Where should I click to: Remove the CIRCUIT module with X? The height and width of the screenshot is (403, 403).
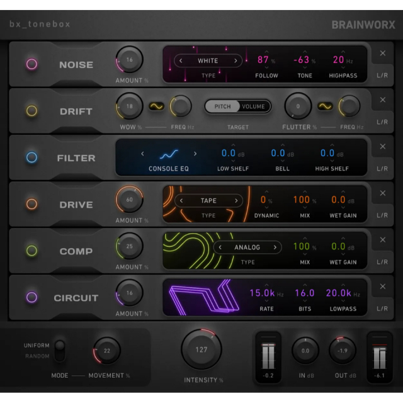pos(383,287)
